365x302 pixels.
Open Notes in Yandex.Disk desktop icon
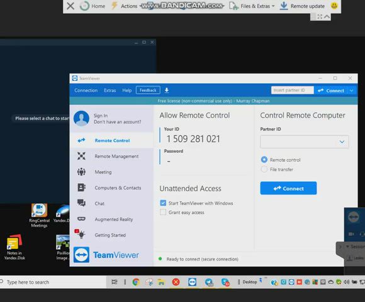(14, 247)
